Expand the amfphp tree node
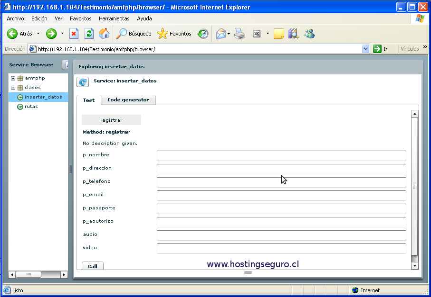Viewport: 431px width, 297px height. (x=13, y=78)
